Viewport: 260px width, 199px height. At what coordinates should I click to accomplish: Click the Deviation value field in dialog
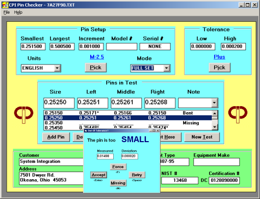[x=129, y=156]
